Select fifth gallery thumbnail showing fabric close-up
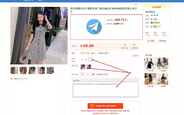This screenshot has width=184, height=115. tap(50, 70)
